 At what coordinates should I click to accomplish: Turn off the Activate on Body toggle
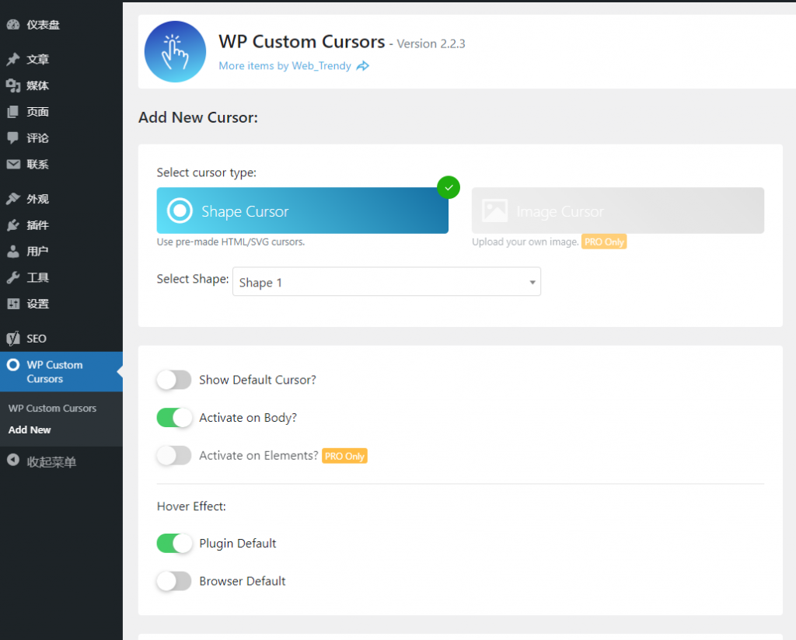(x=174, y=418)
